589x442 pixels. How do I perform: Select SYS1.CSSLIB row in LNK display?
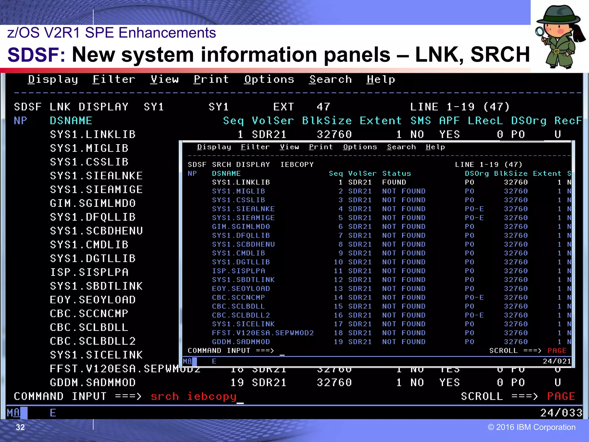(89, 162)
